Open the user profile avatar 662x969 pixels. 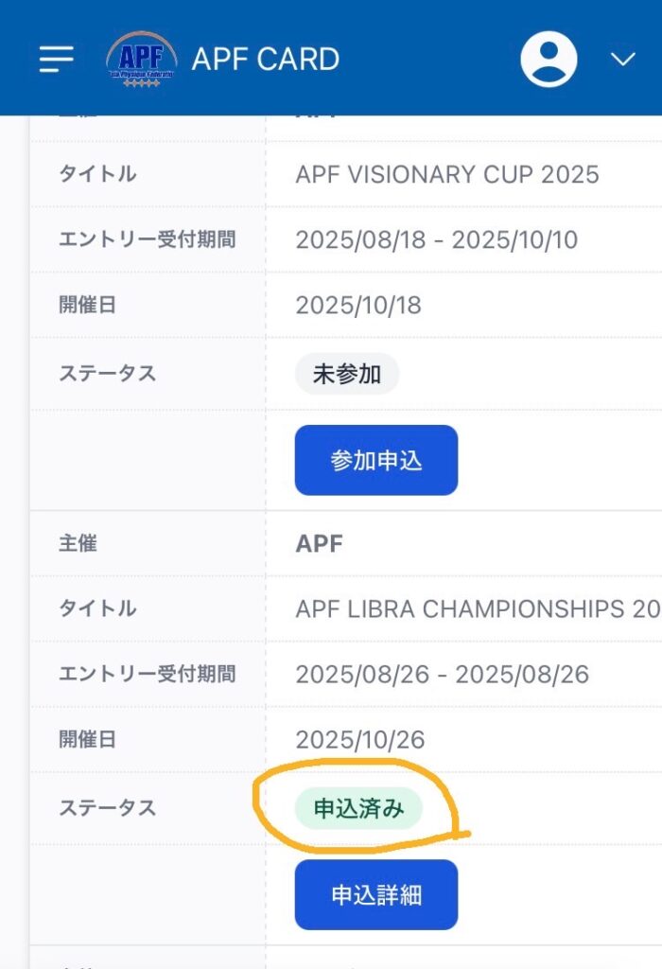tap(549, 59)
